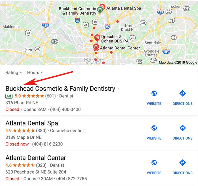This screenshot has height=186, width=198.
Task: Open the Atlanta Dental Center listing title
Action: 36,158
